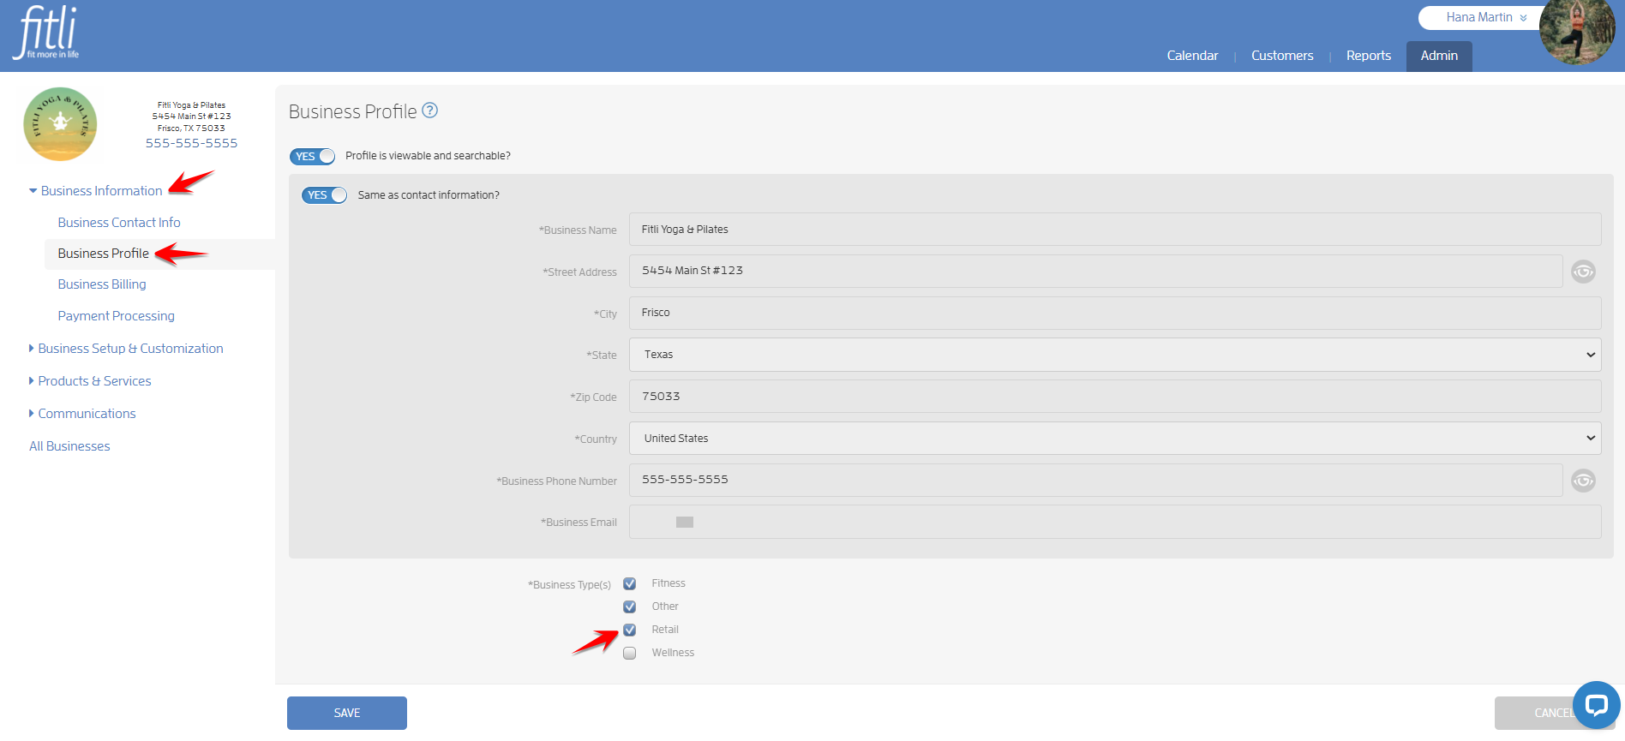This screenshot has height=741, width=1625.
Task: Click the Fitli Yoga & Pilates round logo
Action: [60, 124]
